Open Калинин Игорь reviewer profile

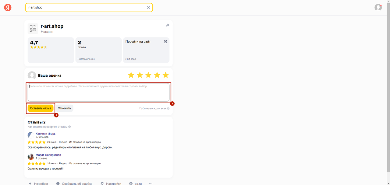(45, 134)
